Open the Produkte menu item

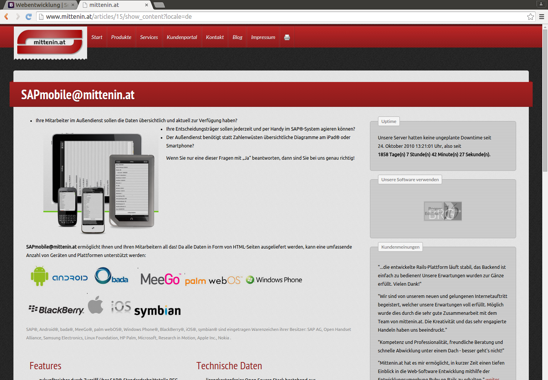pos(121,37)
